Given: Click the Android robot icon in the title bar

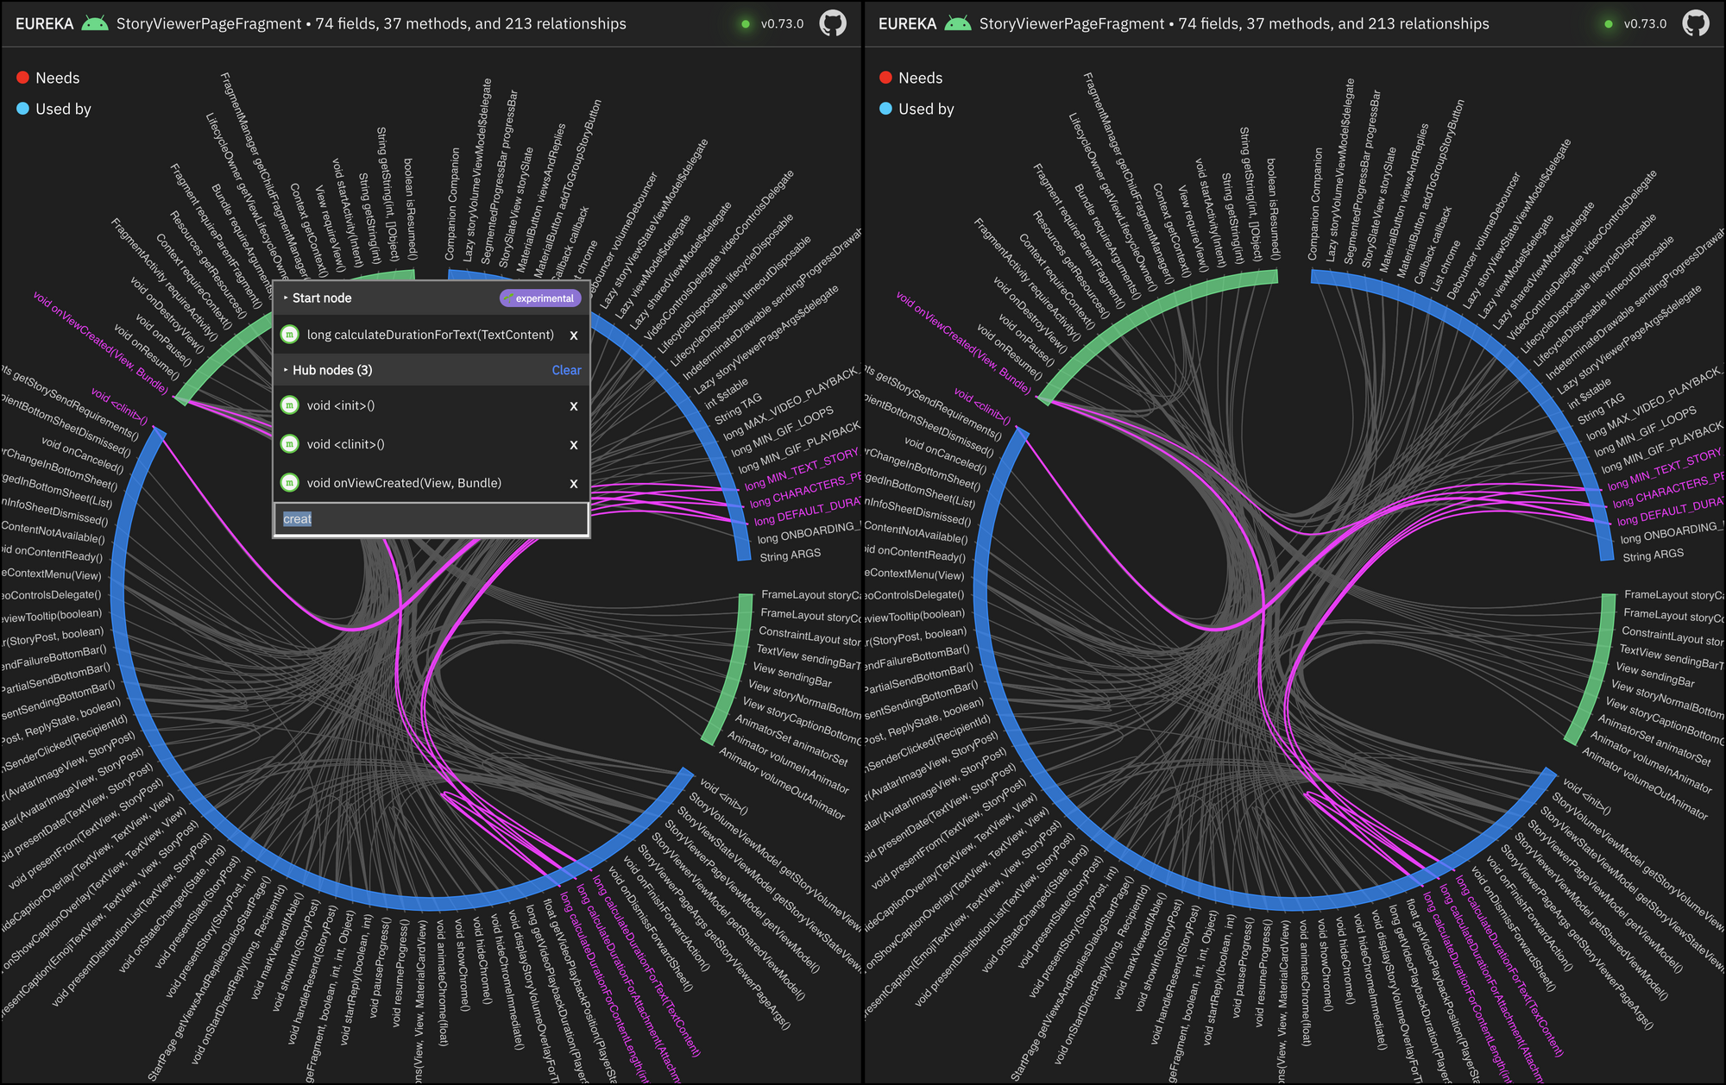Looking at the screenshot, I should 95,23.
